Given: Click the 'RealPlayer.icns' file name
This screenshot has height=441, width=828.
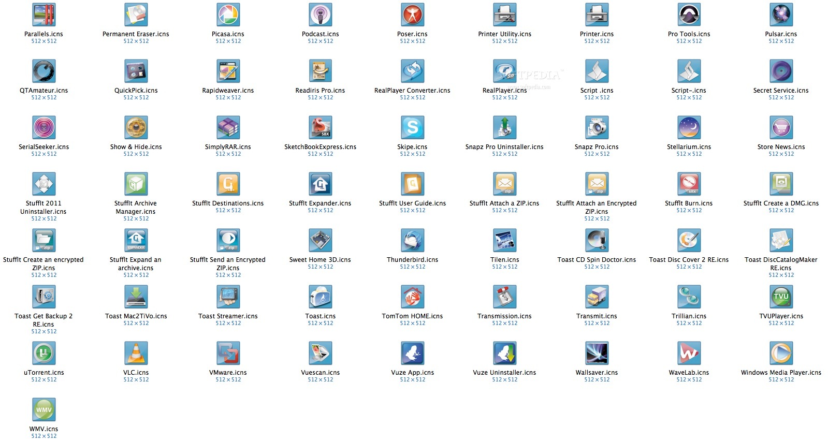Looking at the screenshot, I should (x=505, y=91).
